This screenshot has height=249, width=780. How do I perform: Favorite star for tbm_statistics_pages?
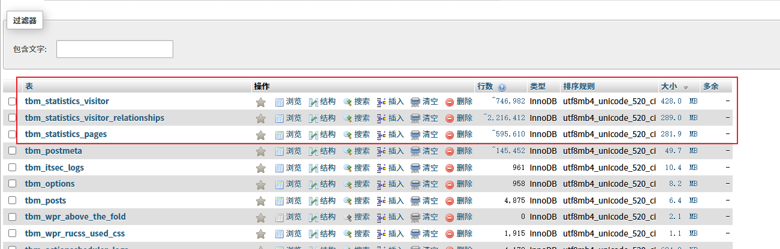pyautogui.click(x=261, y=135)
